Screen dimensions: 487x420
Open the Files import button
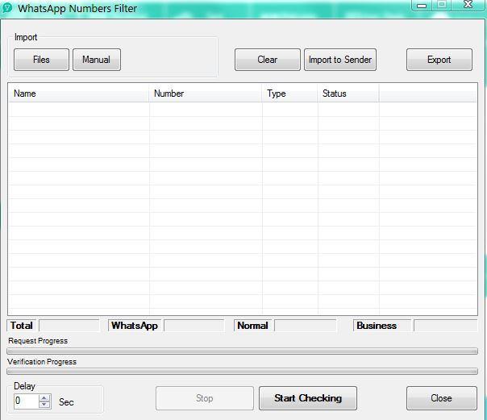[x=41, y=60]
